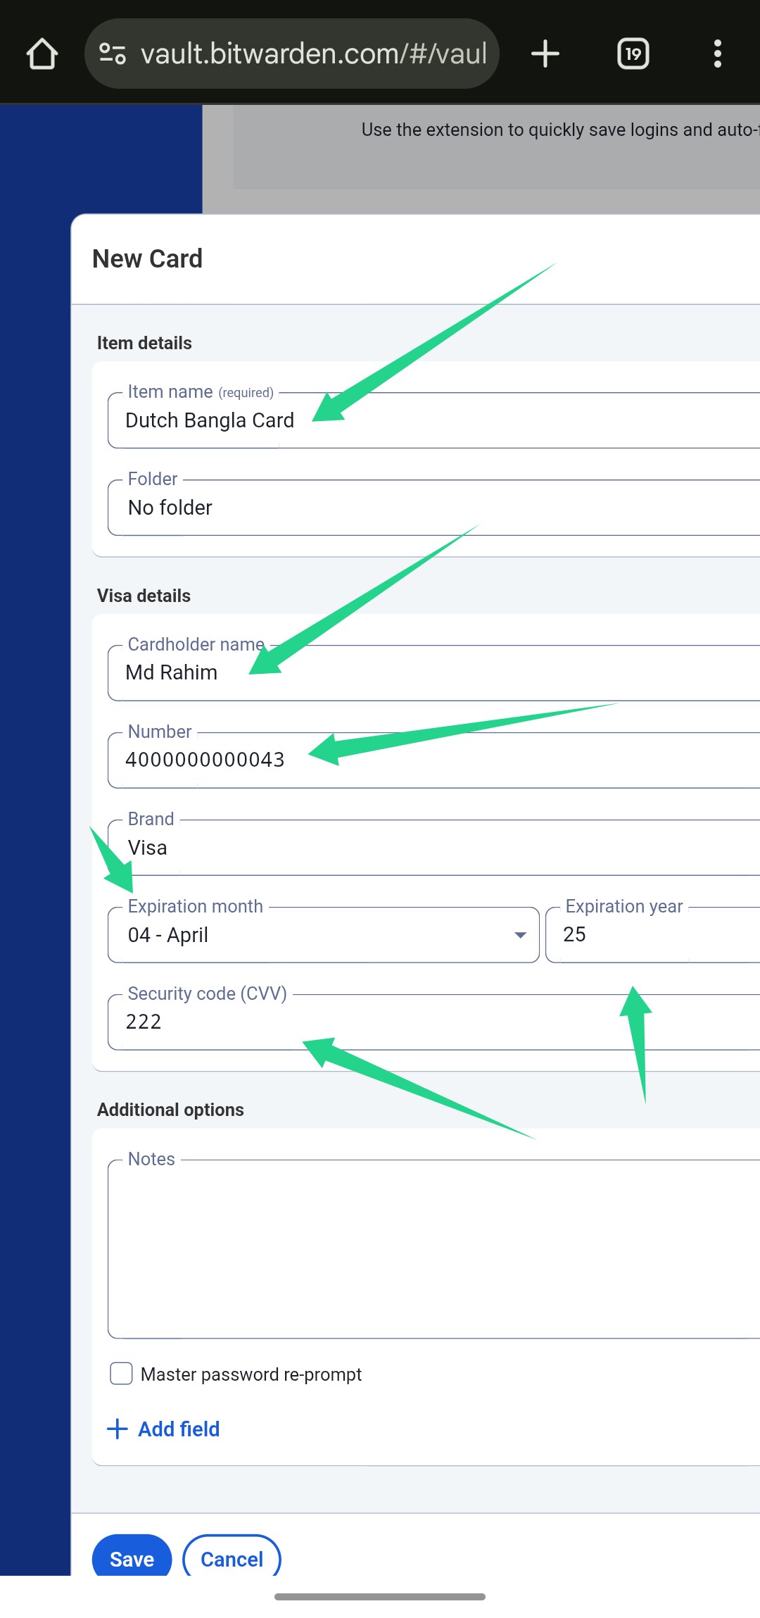The height and width of the screenshot is (1618, 760).
Task: Expand the Expiration month dropdown arrow
Action: [x=520, y=935]
